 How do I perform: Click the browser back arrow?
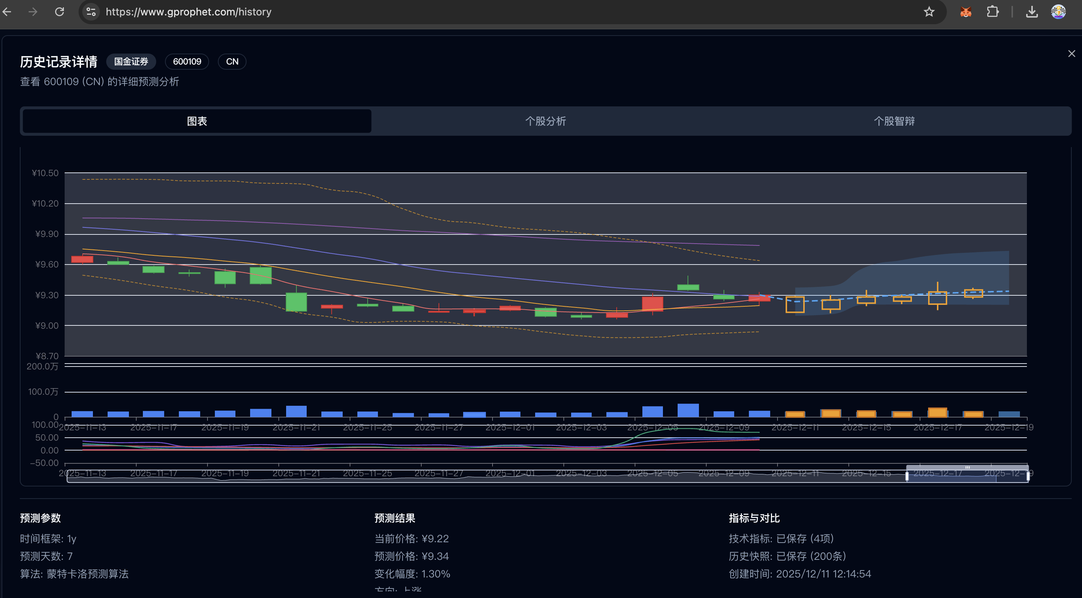[x=7, y=12]
